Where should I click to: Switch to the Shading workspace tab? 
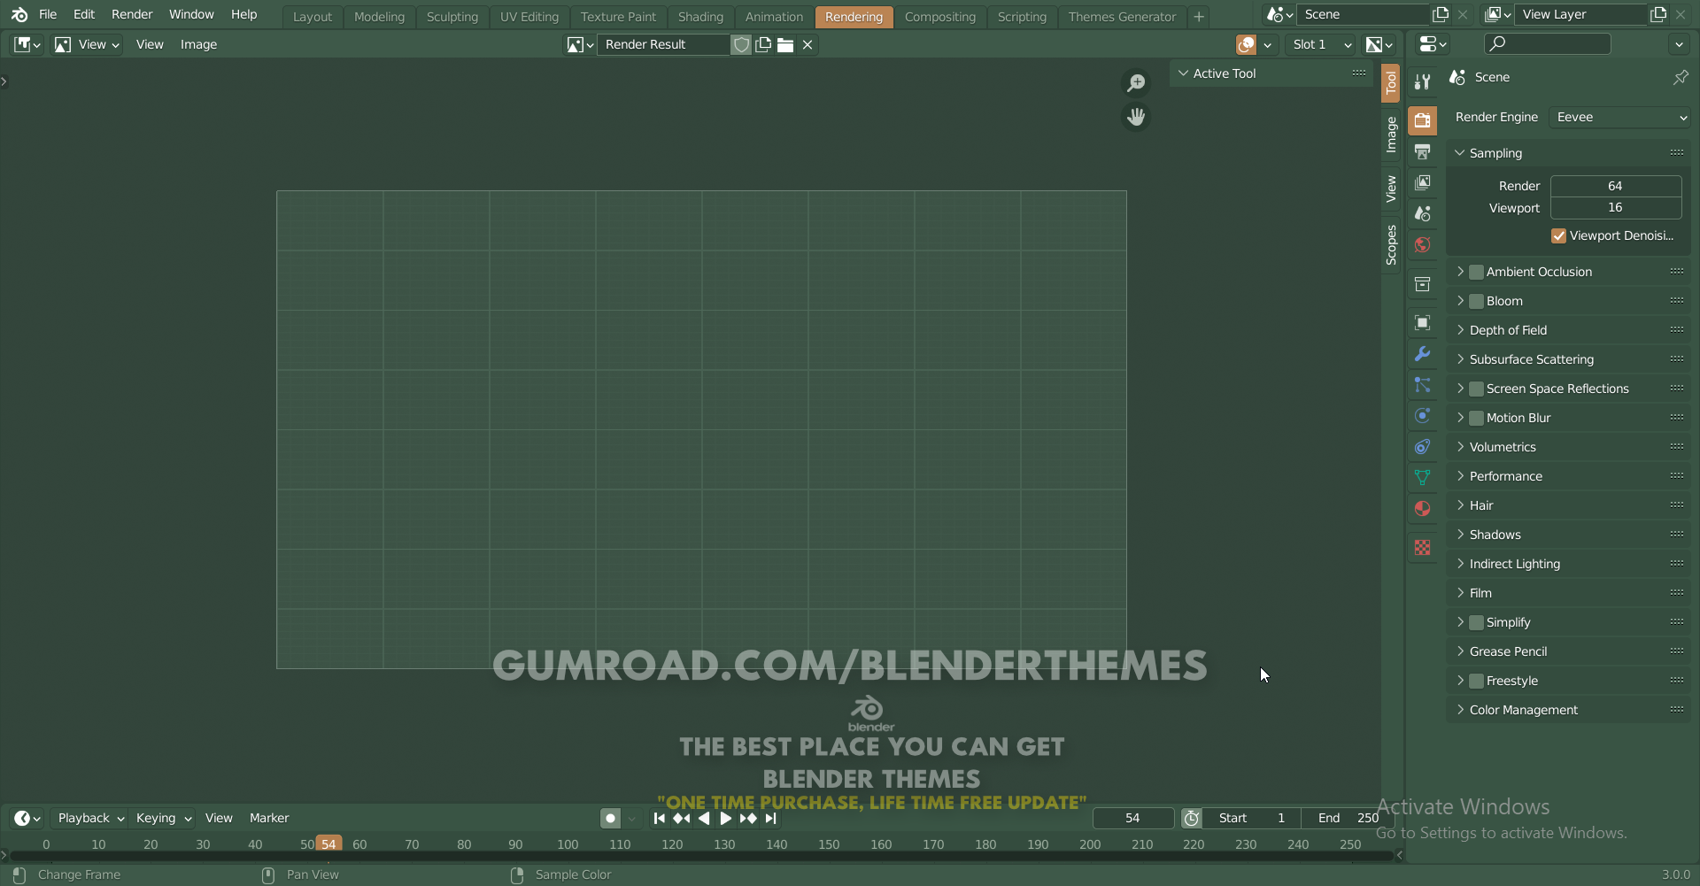(x=700, y=17)
